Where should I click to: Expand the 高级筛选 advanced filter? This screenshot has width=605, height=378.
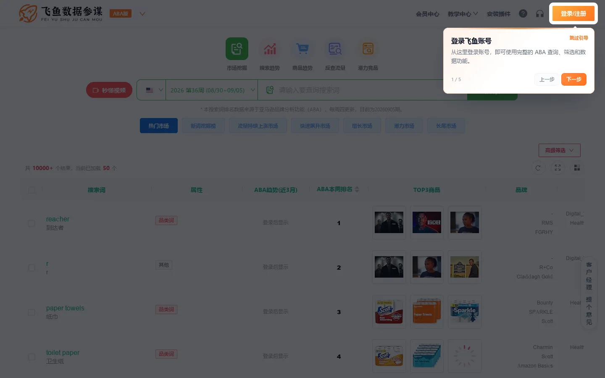[559, 150]
